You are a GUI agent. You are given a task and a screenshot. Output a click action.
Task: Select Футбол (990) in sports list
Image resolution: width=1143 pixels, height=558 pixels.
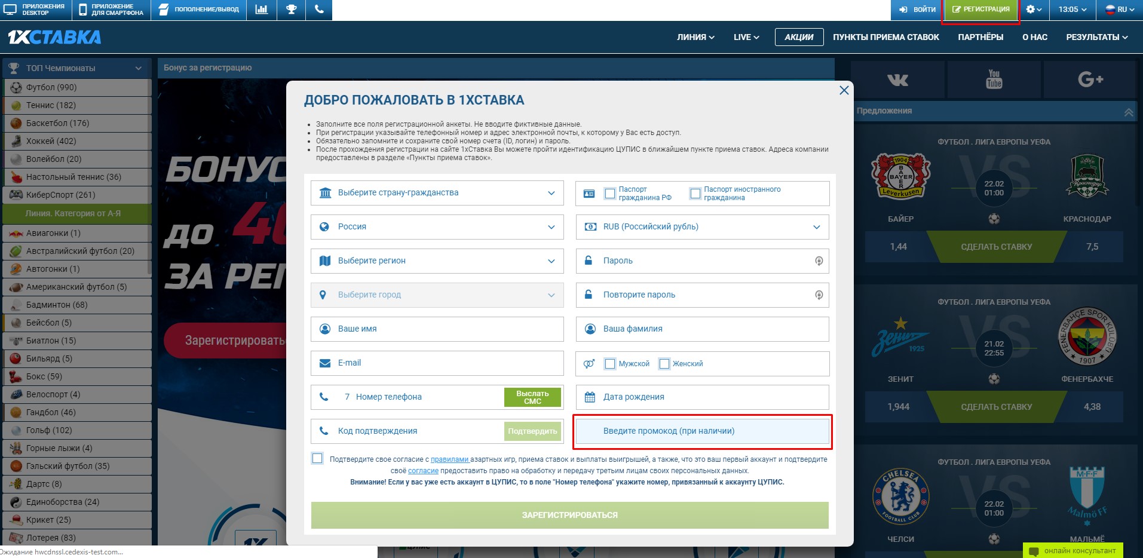click(x=76, y=87)
